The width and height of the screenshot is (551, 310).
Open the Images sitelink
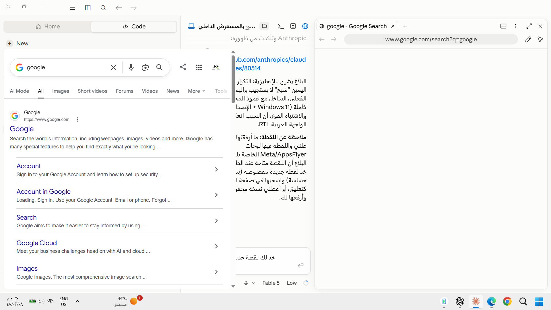point(27,268)
